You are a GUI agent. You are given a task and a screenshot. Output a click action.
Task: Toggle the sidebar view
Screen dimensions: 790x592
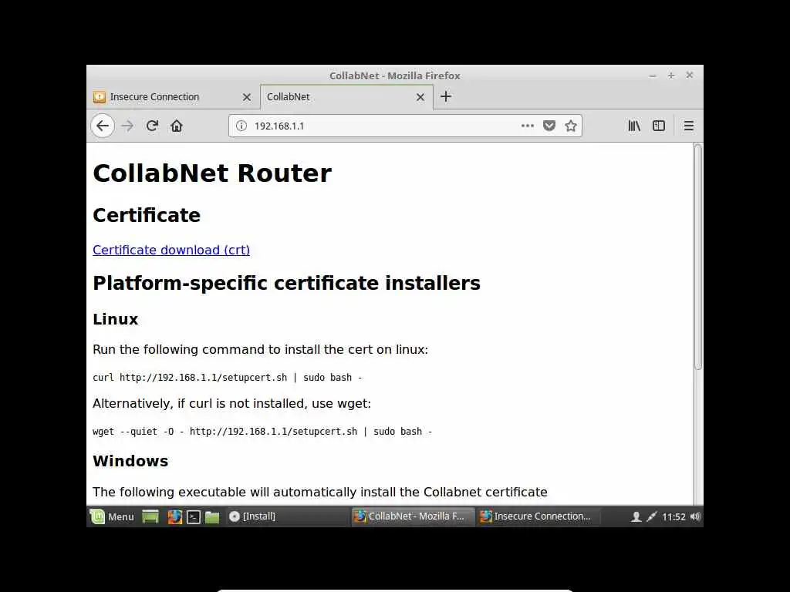(x=659, y=126)
